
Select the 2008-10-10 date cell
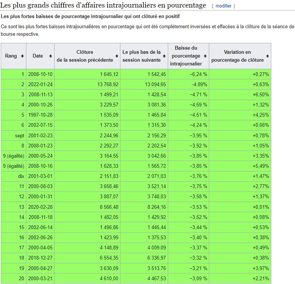pos(40,74)
